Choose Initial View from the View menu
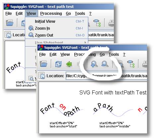 tap(56, 21)
